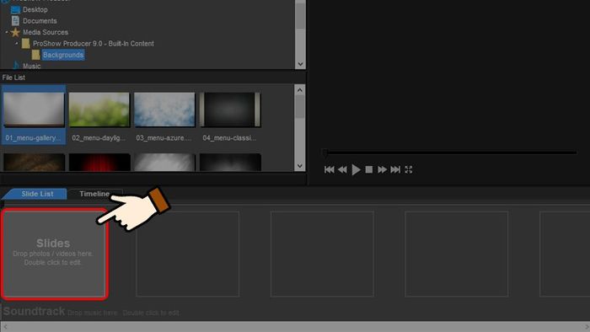Select the Music entry in the tree

32,66
